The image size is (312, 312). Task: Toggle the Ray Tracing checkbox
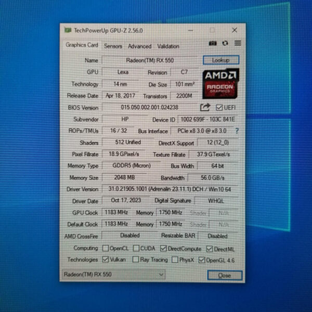136,259
